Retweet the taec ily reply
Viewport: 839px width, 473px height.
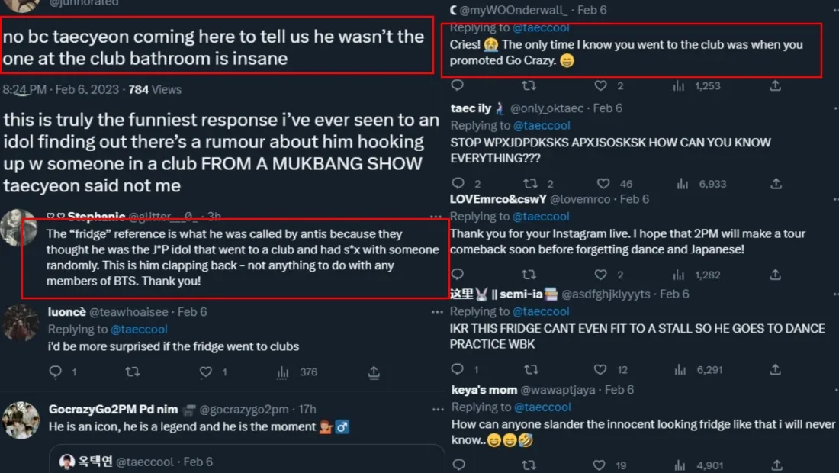[x=529, y=184]
